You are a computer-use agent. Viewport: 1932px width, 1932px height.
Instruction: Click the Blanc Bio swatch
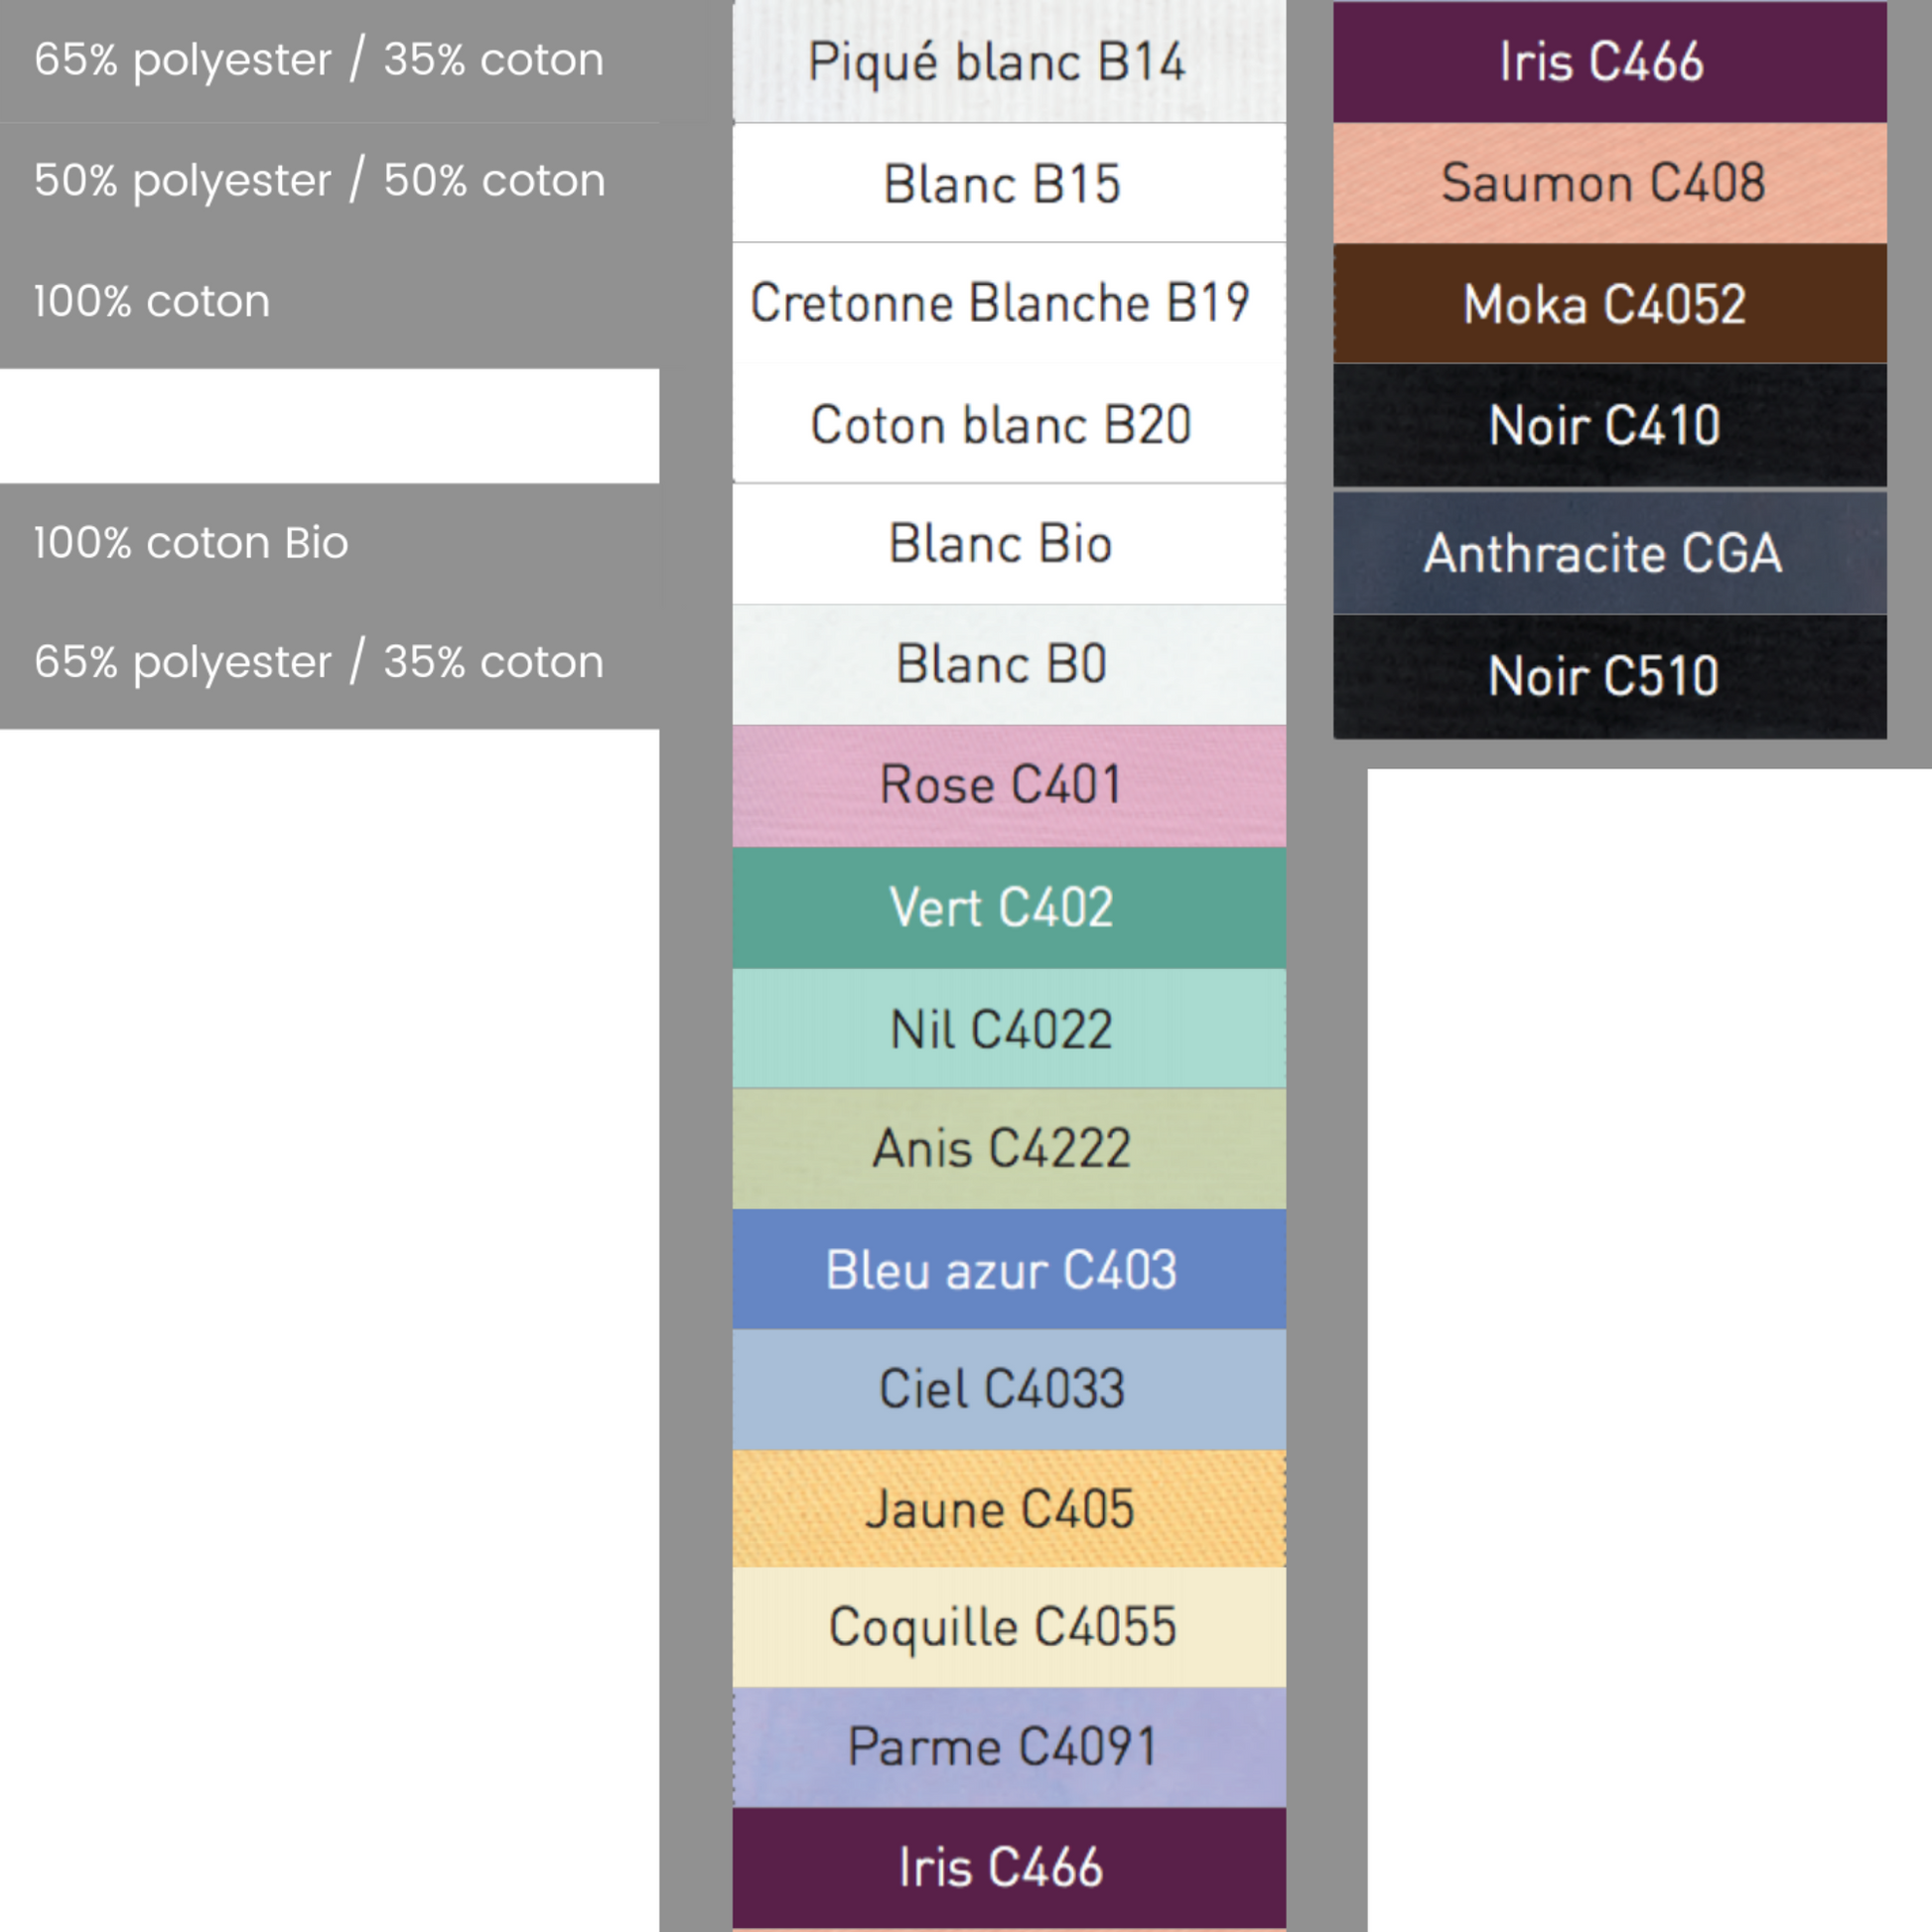coord(1008,545)
